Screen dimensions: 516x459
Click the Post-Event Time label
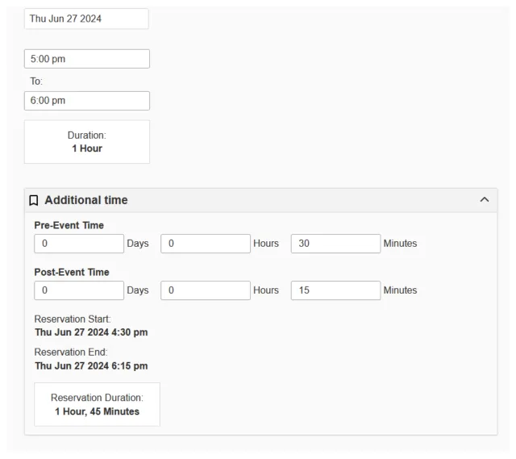point(72,272)
